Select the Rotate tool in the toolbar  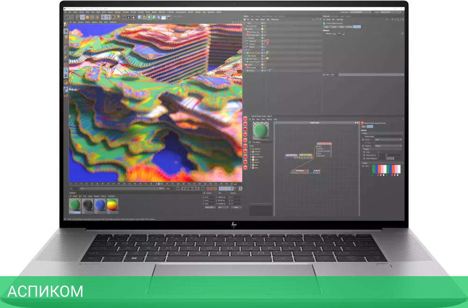[x=92, y=17]
